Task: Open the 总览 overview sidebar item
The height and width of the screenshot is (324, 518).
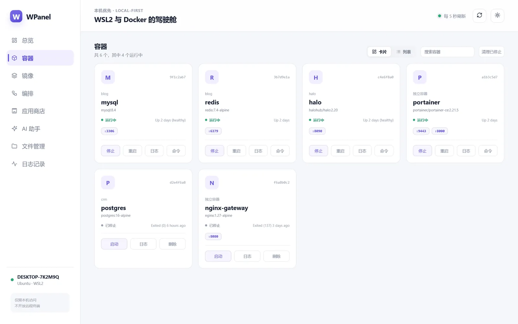Action: click(x=40, y=40)
